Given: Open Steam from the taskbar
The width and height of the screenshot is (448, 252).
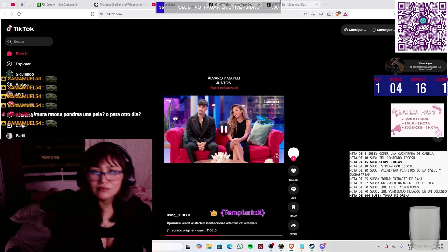Looking at the screenshot, I should click(312, 246).
